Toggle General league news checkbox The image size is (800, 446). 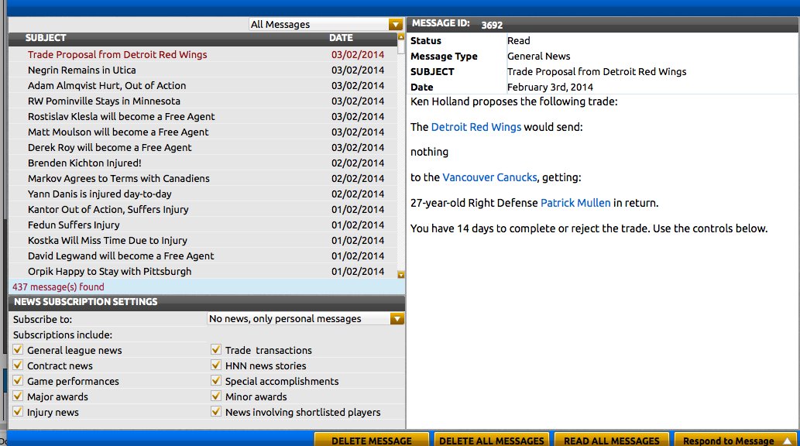[x=19, y=351]
